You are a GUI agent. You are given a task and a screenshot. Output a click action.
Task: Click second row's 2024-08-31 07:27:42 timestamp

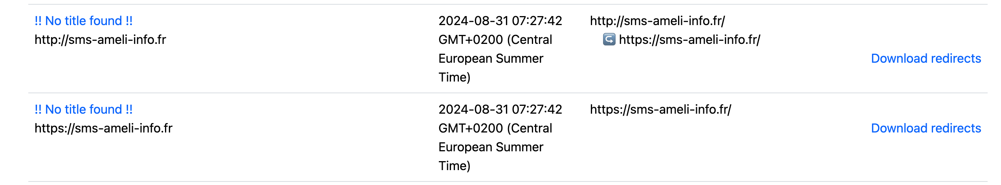[500, 109]
